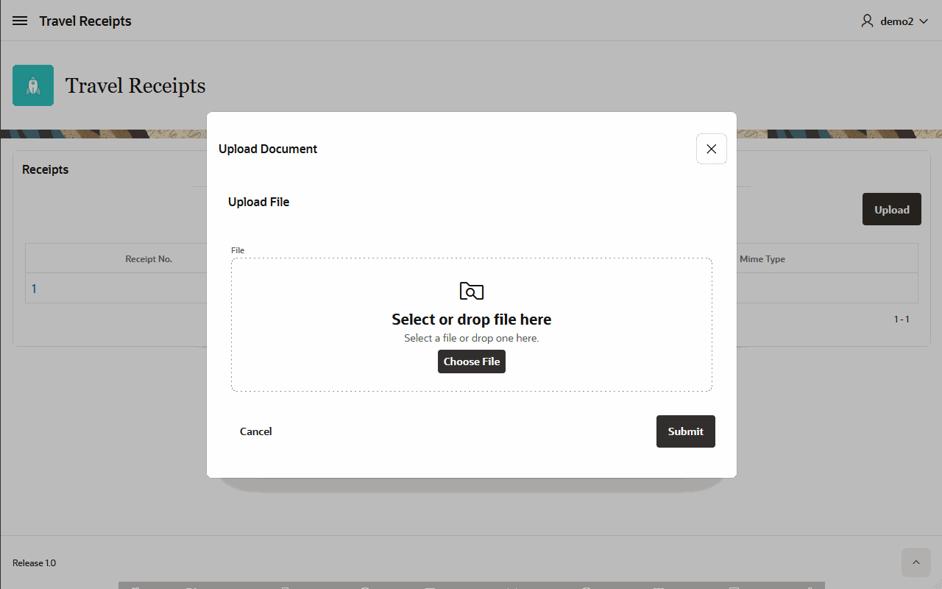Image resolution: width=942 pixels, height=589 pixels.
Task: Click the Upload button in Receipts
Action: (891, 210)
